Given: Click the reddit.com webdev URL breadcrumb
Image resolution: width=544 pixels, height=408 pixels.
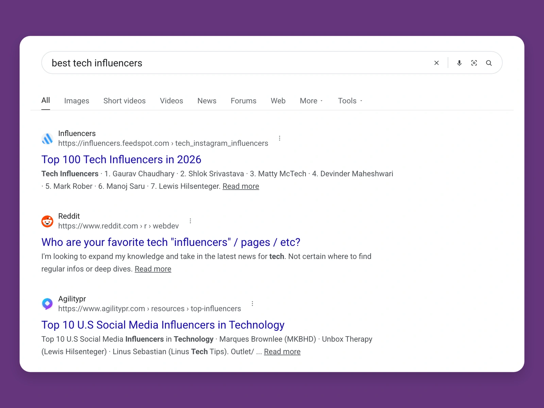Looking at the screenshot, I should point(118,226).
